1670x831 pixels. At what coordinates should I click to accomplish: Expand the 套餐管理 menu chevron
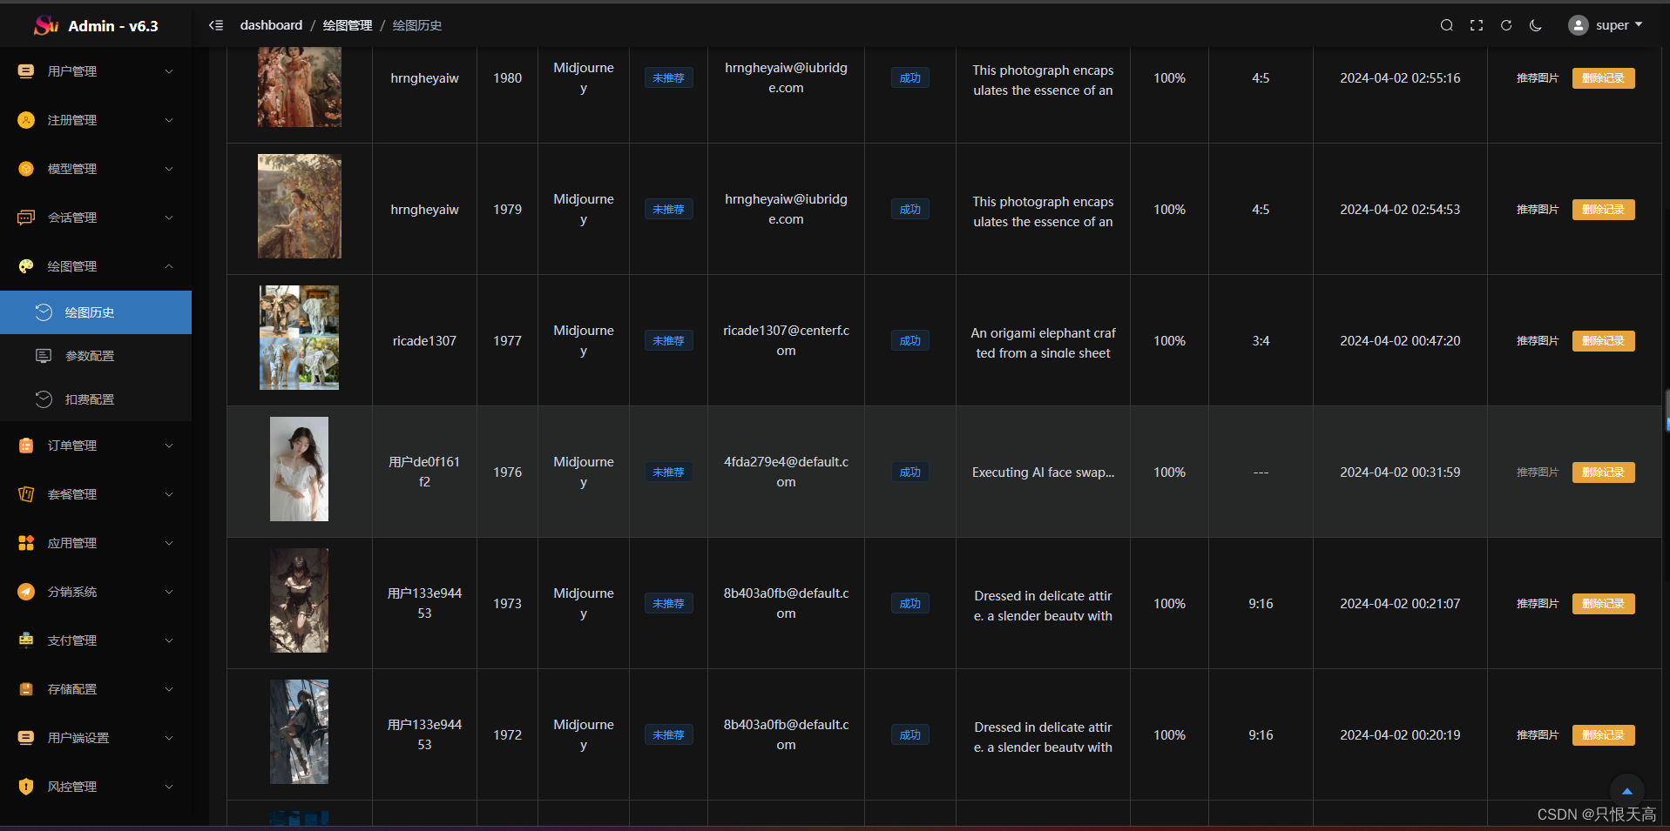(x=169, y=494)
